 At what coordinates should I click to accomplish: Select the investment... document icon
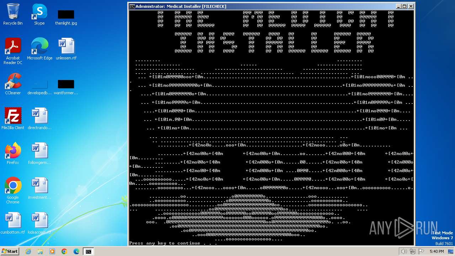[39, 188]
